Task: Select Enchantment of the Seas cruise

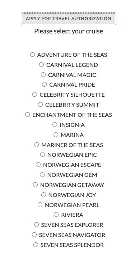Action: 27,115
